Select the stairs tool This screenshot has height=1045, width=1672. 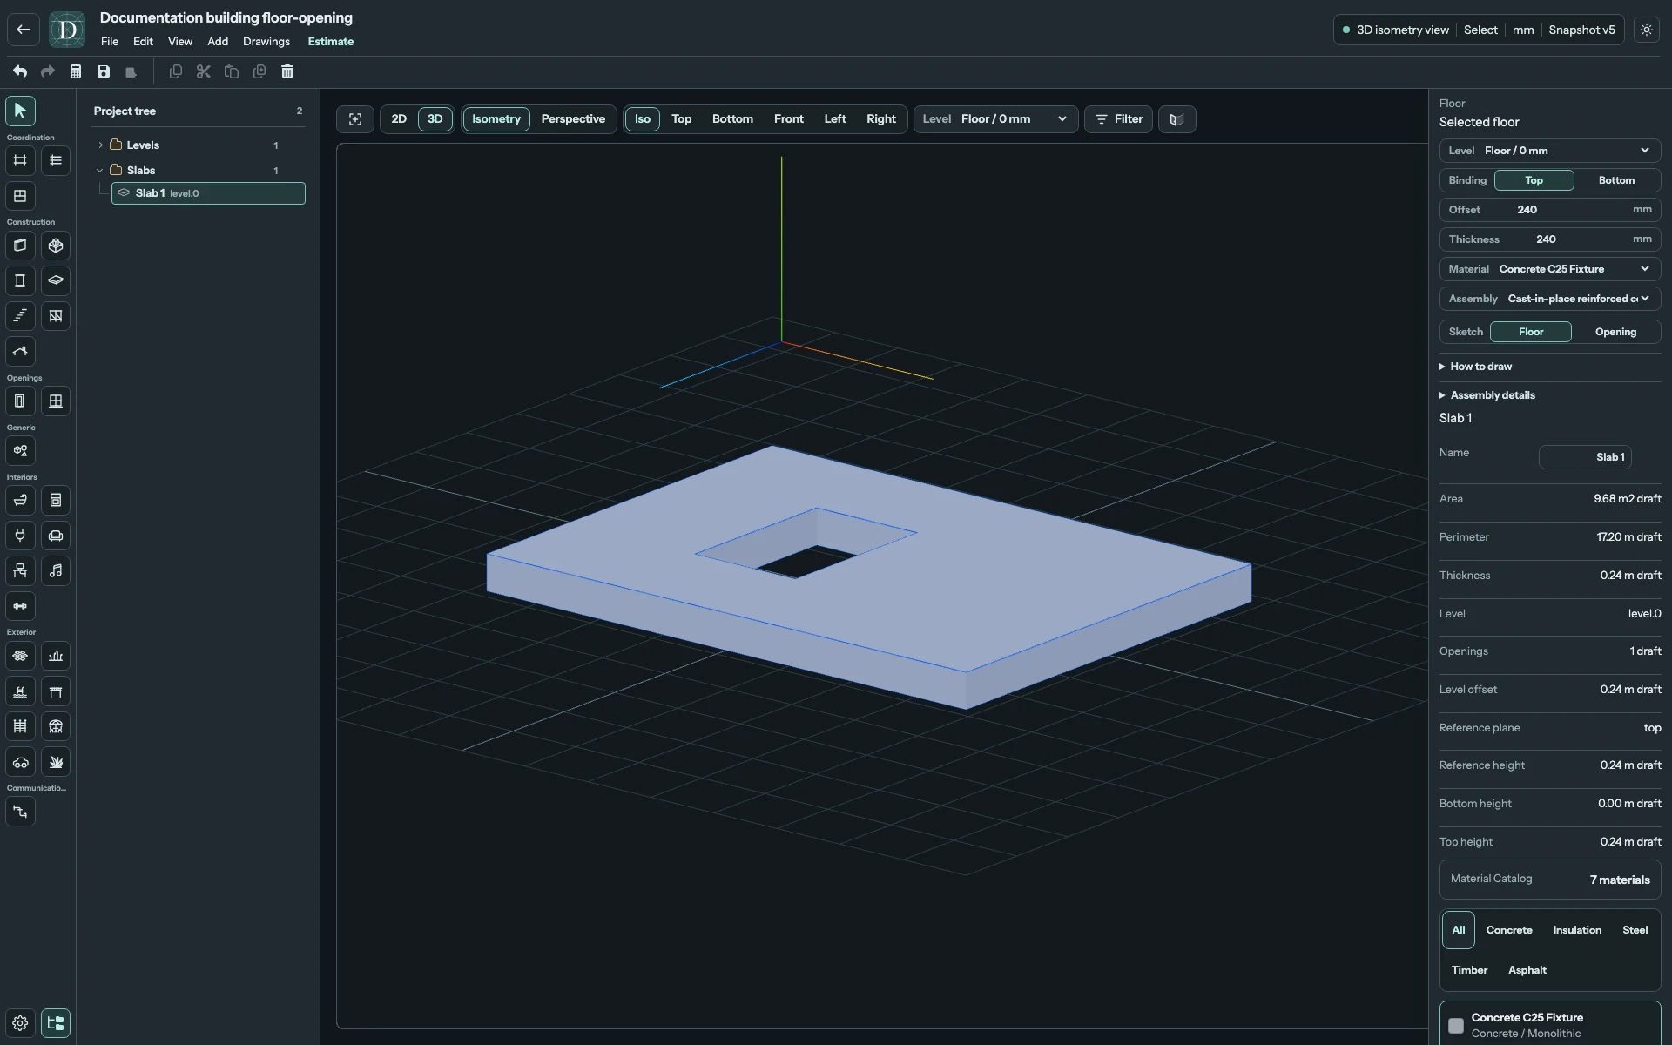[20, 316]
